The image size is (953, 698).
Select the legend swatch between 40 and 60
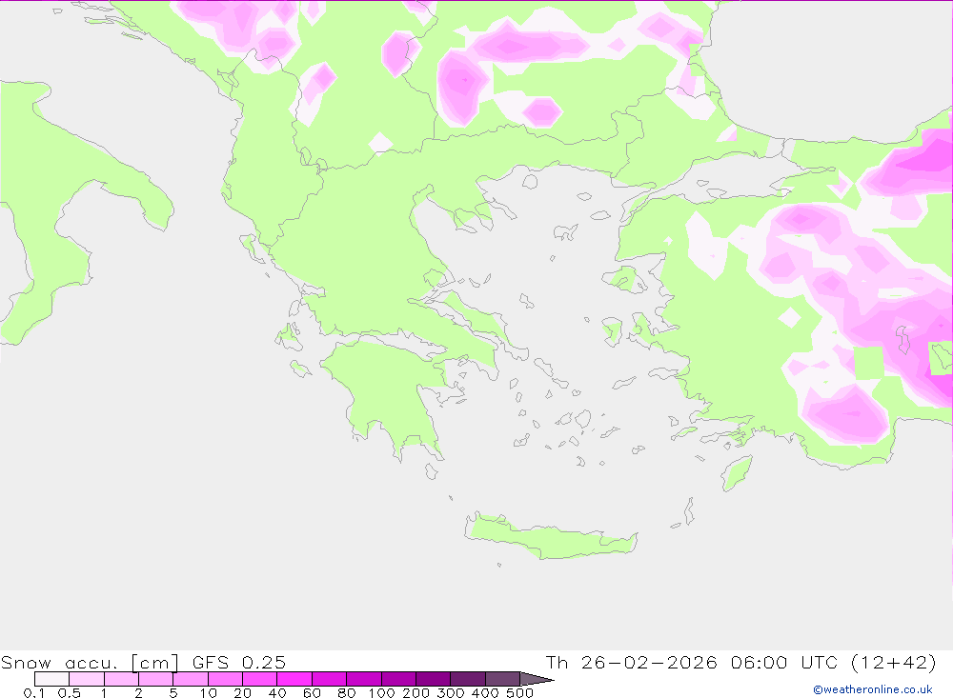(x=294, y=679)
